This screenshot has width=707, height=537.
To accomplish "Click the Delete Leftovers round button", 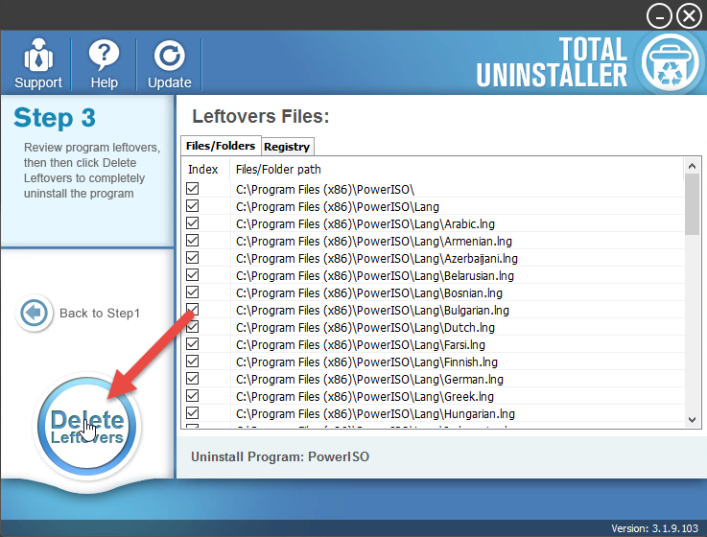I will click(86, 426).
